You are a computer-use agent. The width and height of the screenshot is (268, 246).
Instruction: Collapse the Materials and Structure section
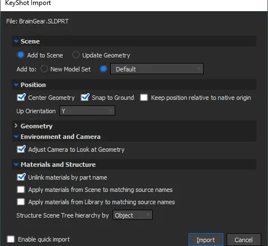[16, 165]
